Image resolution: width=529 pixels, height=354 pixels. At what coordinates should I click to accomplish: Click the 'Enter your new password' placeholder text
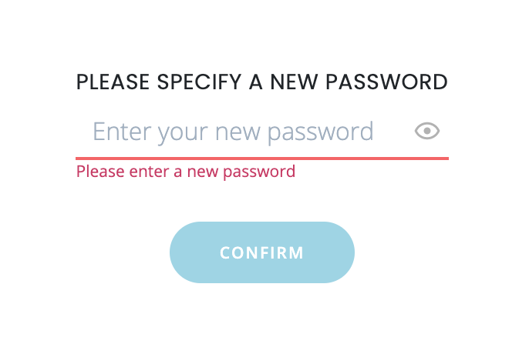pyautogui.click(x=233, y=132)
